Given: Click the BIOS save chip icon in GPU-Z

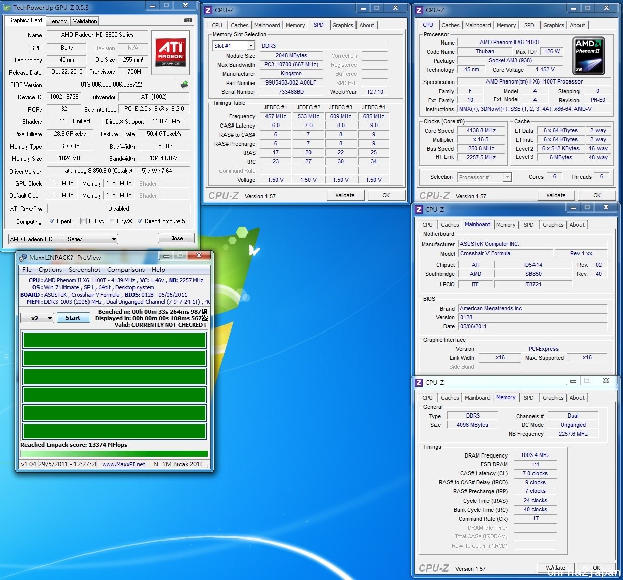Looking at the screenshot, I should tap(184, 85).
